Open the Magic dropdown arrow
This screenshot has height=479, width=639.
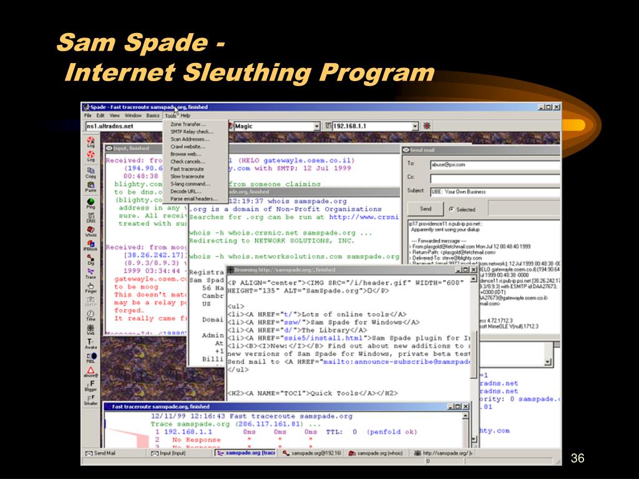click(x=317, y=126)
